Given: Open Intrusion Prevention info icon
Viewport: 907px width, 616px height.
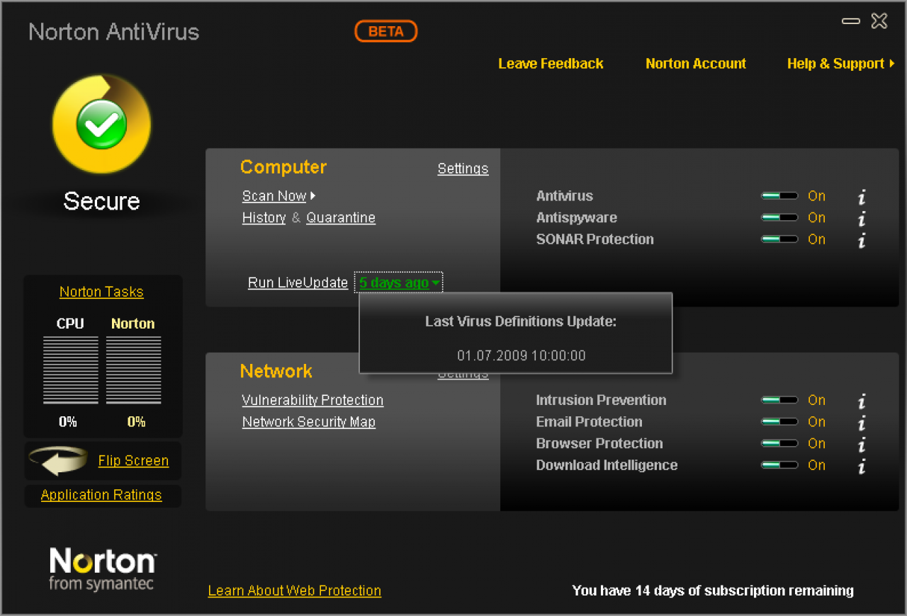Looking at the screenshot, I should coord(862,402).
